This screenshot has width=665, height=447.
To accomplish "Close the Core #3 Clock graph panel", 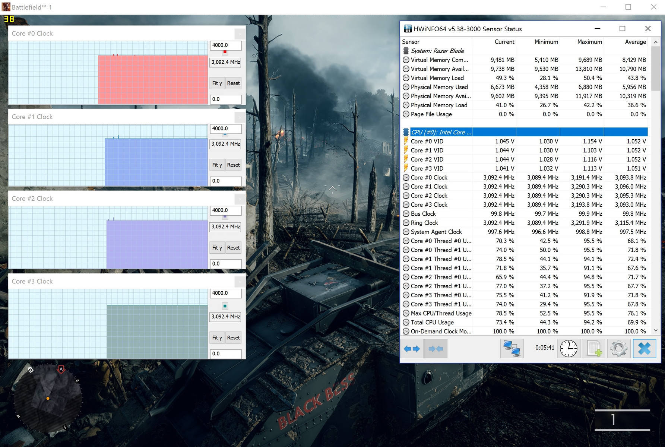I will tap(240, 281).
